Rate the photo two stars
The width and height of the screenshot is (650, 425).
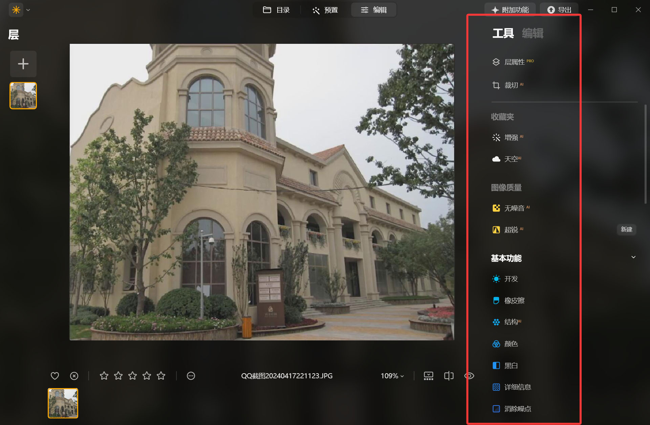[x=118, y=376]
